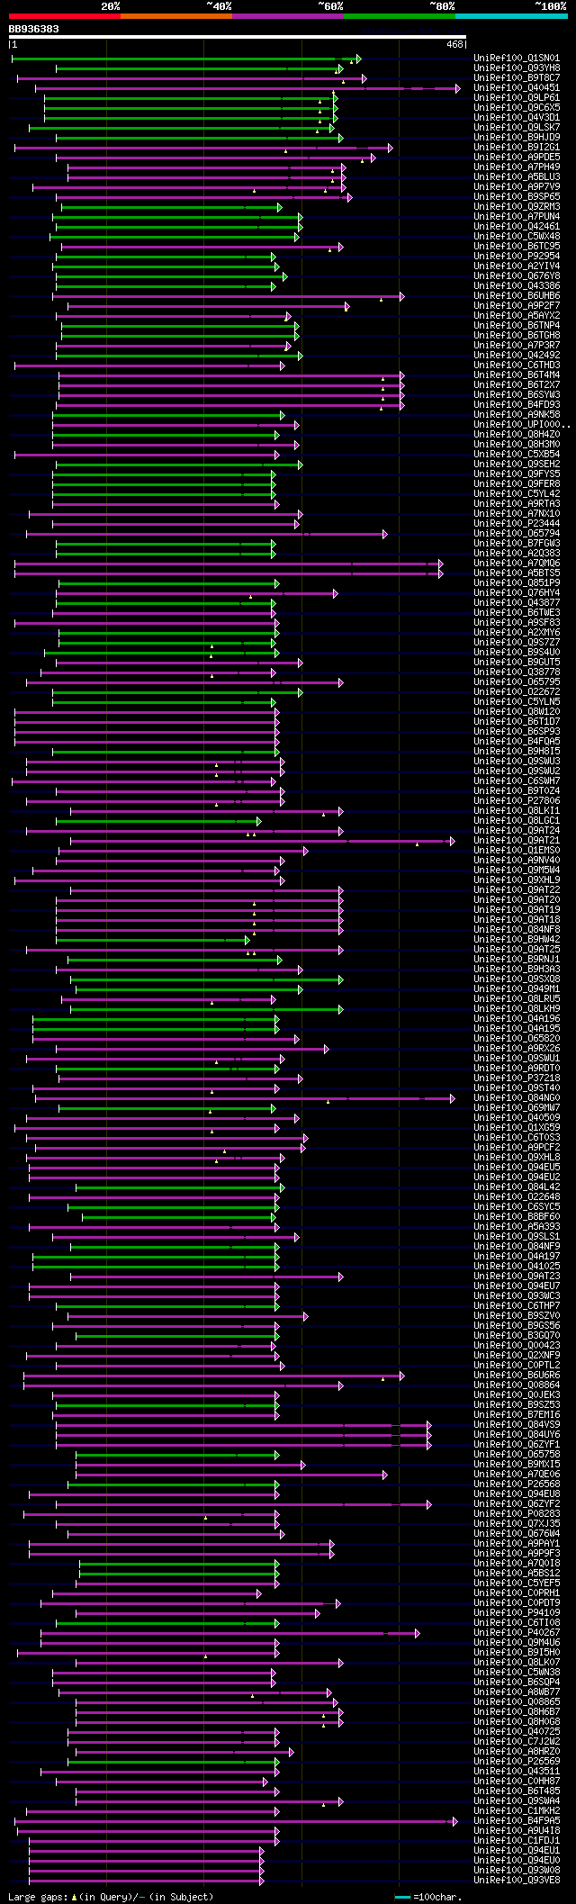The image size is (576, 1904).
Task: Select the UniRef100_B6UHB6 label
Action: coord(517,296)
